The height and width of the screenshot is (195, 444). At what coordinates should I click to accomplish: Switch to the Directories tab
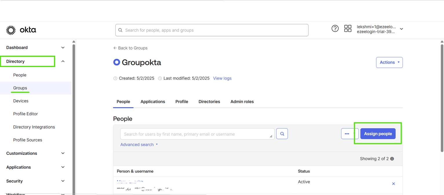(x=209, y=102)
